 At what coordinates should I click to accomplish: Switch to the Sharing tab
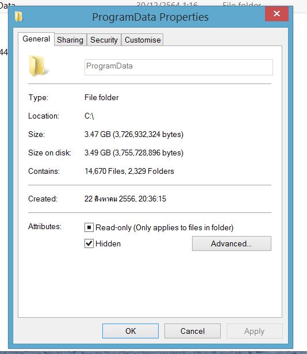[x=70, y=40]
